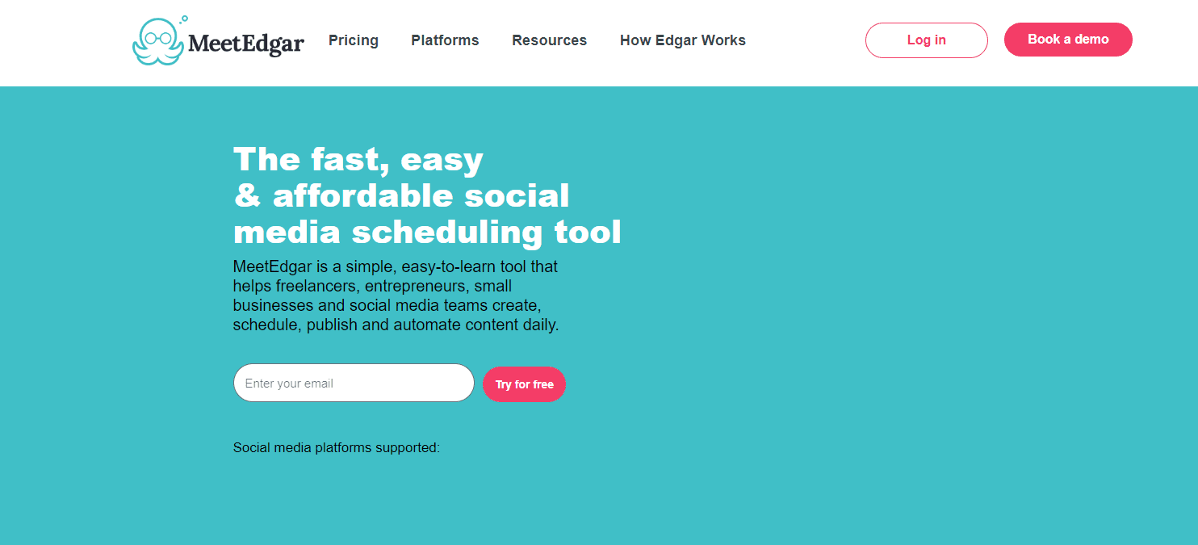Click the "helps freelancers, entrepreneurs, small" text line
Viewport: 1198px width, 545px height.
(372, 286)
